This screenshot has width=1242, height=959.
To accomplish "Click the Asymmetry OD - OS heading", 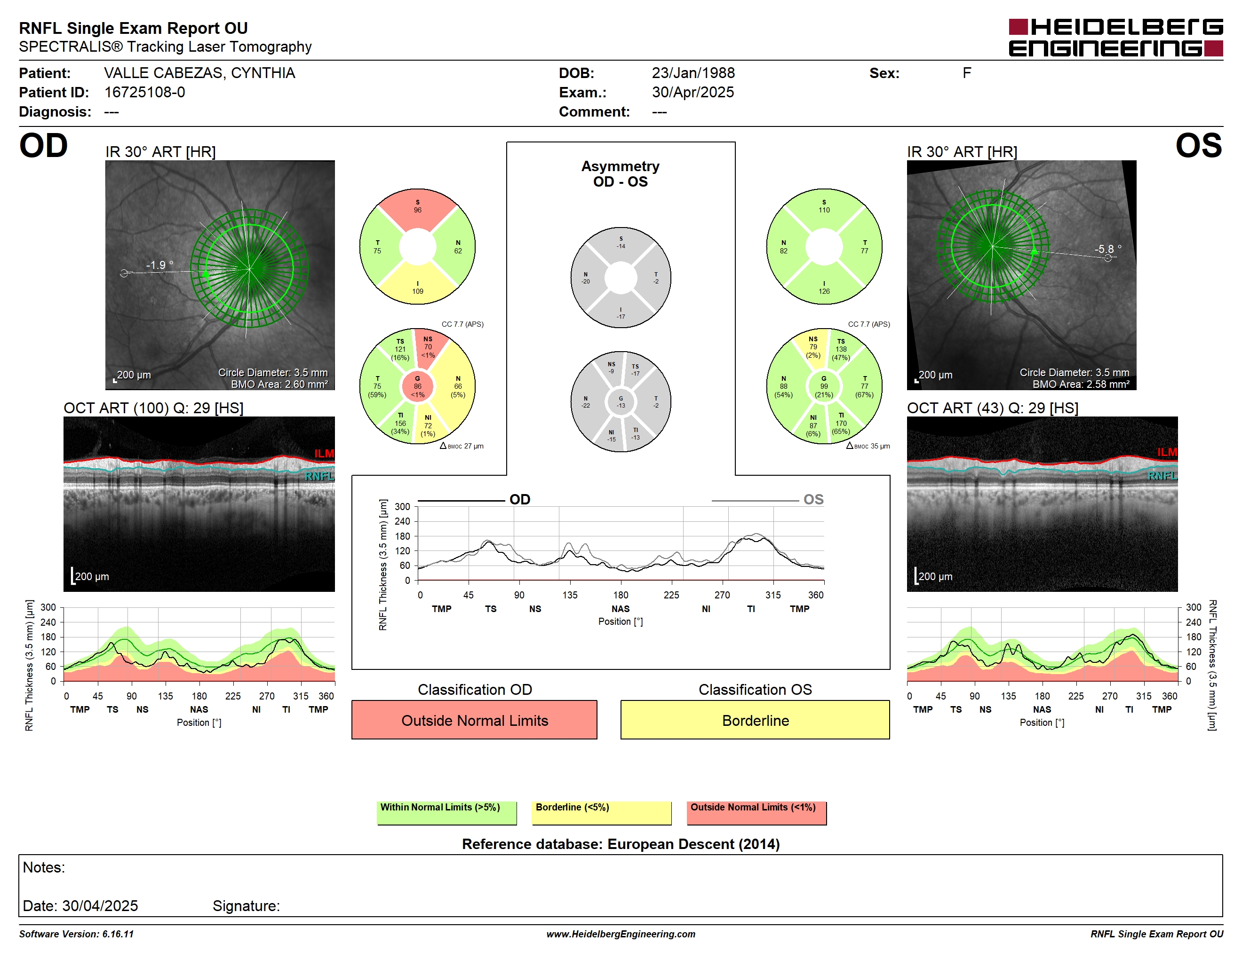I will click(621, 174).
